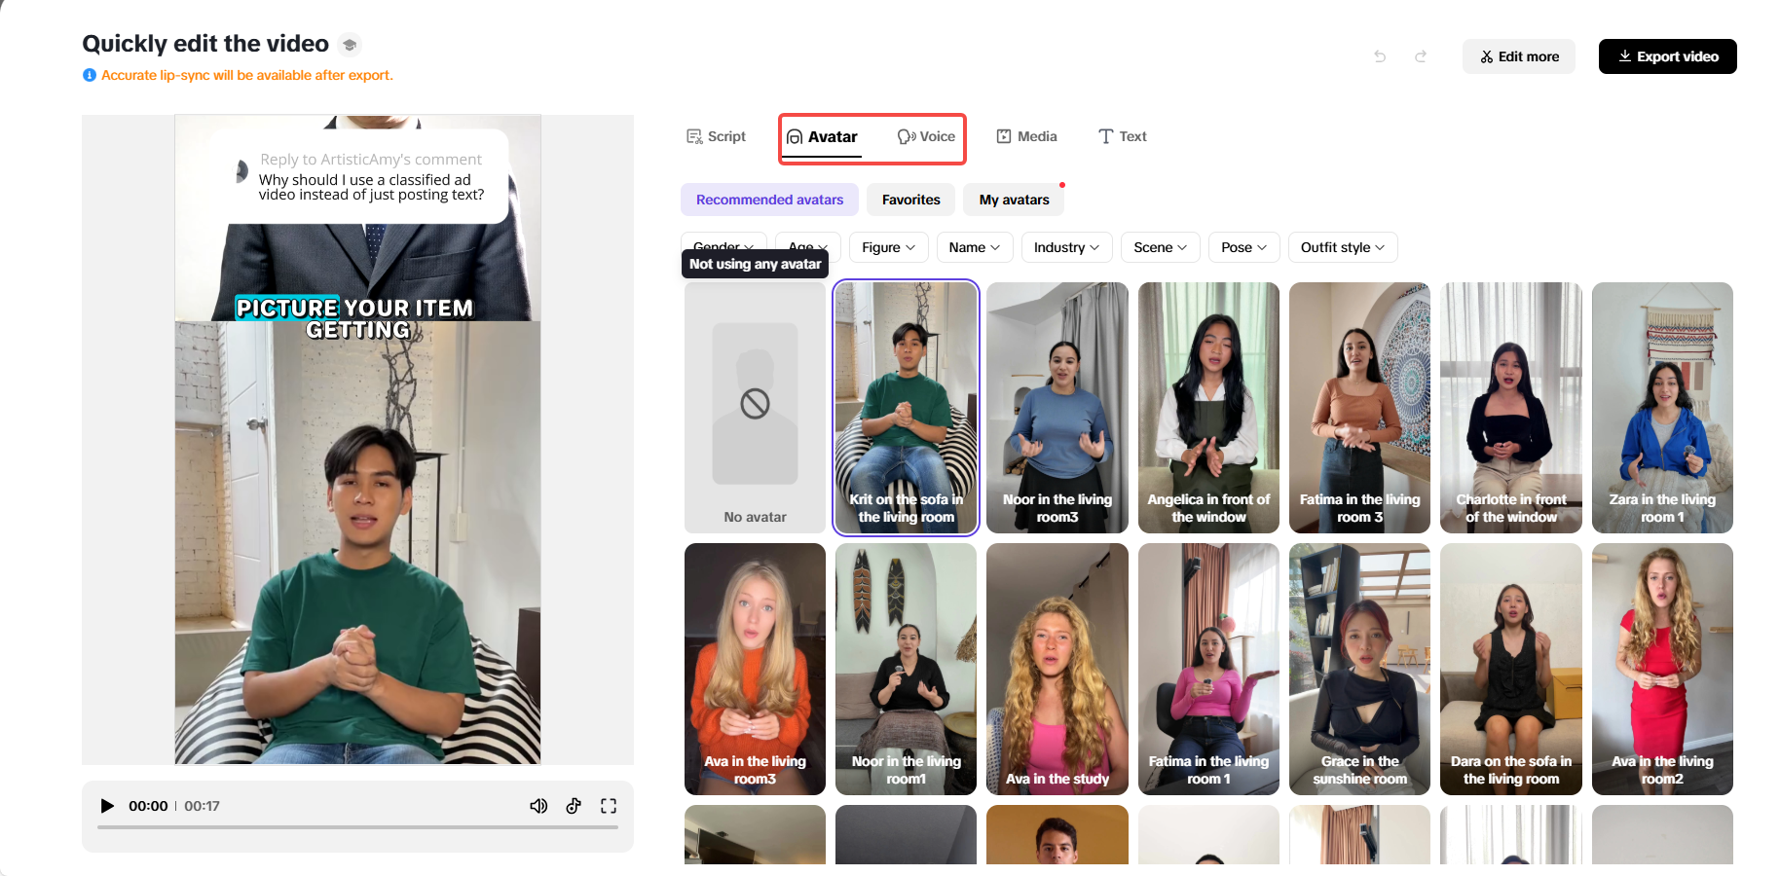1780x876 pixels.
Task: Show Recommended avatars
Action: coord(769,200)
